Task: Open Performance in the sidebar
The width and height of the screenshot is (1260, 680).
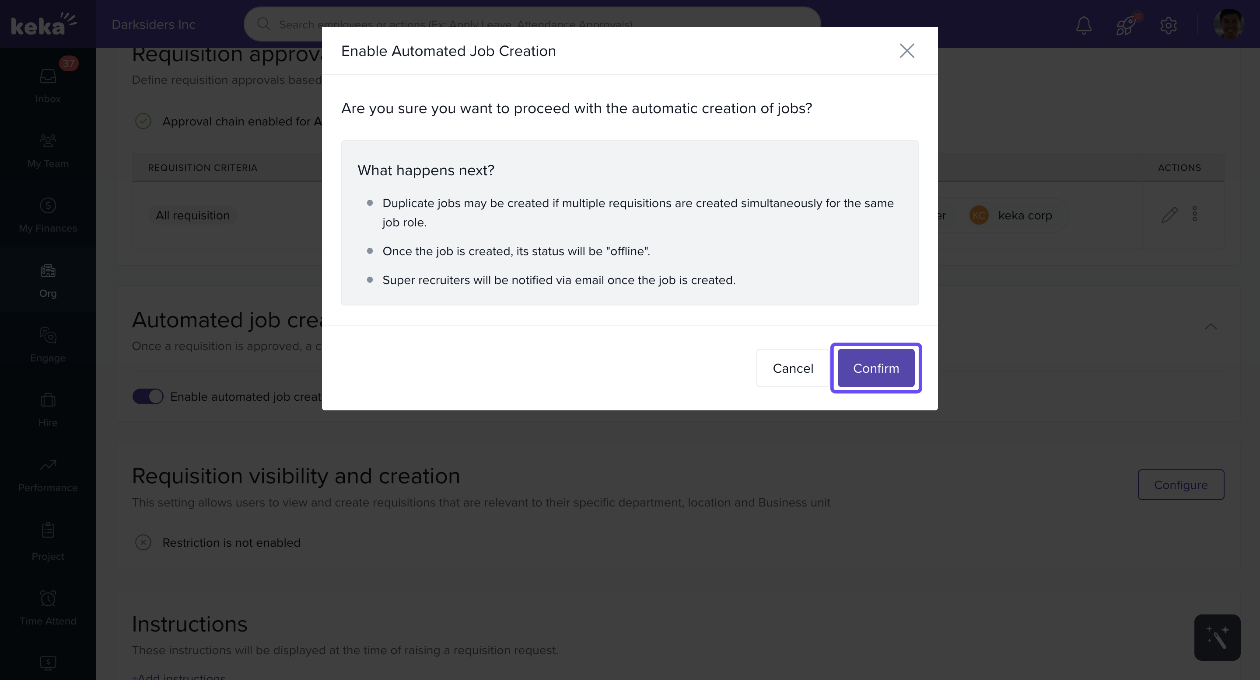Action: [48, 474]
